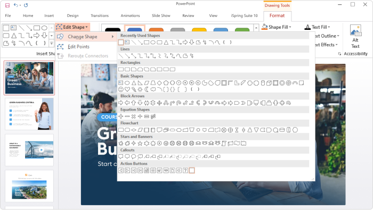Select the blue shape style swatch
This screenshot has width=373, height=210.
point(135,29)
